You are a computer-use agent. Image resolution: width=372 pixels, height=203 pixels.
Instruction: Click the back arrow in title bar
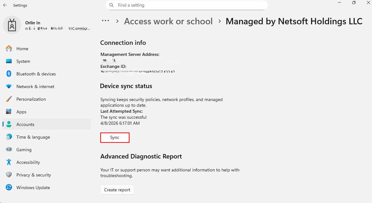coord(5,5)
